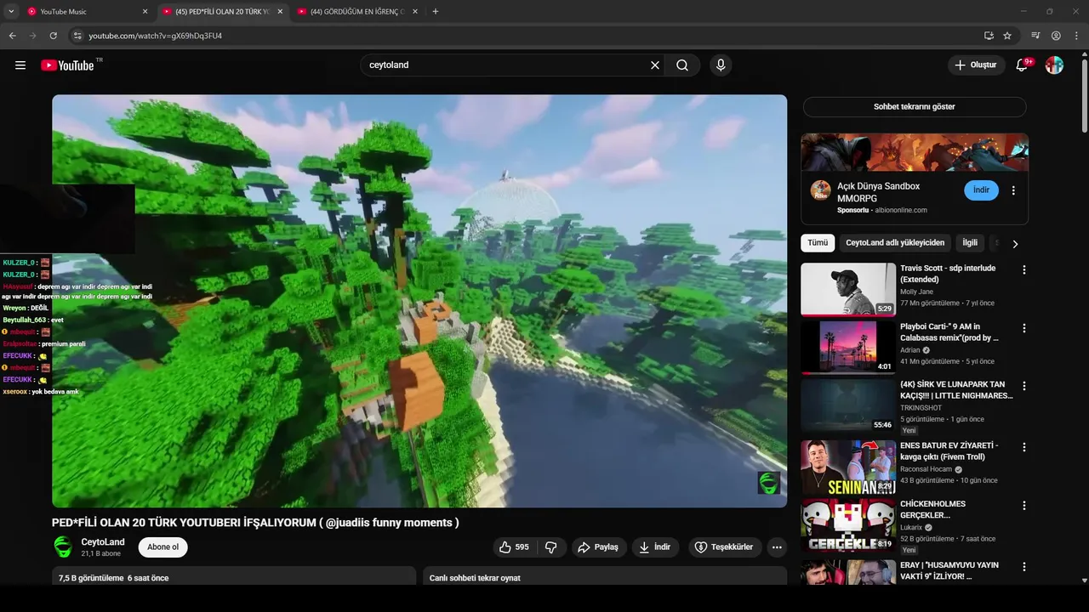Open the CeytoLand channel name link
1089x612 pixels.
pos(103,542)
